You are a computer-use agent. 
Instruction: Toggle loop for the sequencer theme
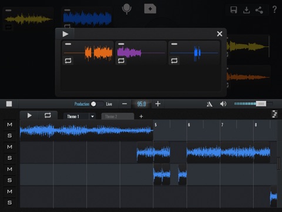pyautogui.click(x=48, y=115)
